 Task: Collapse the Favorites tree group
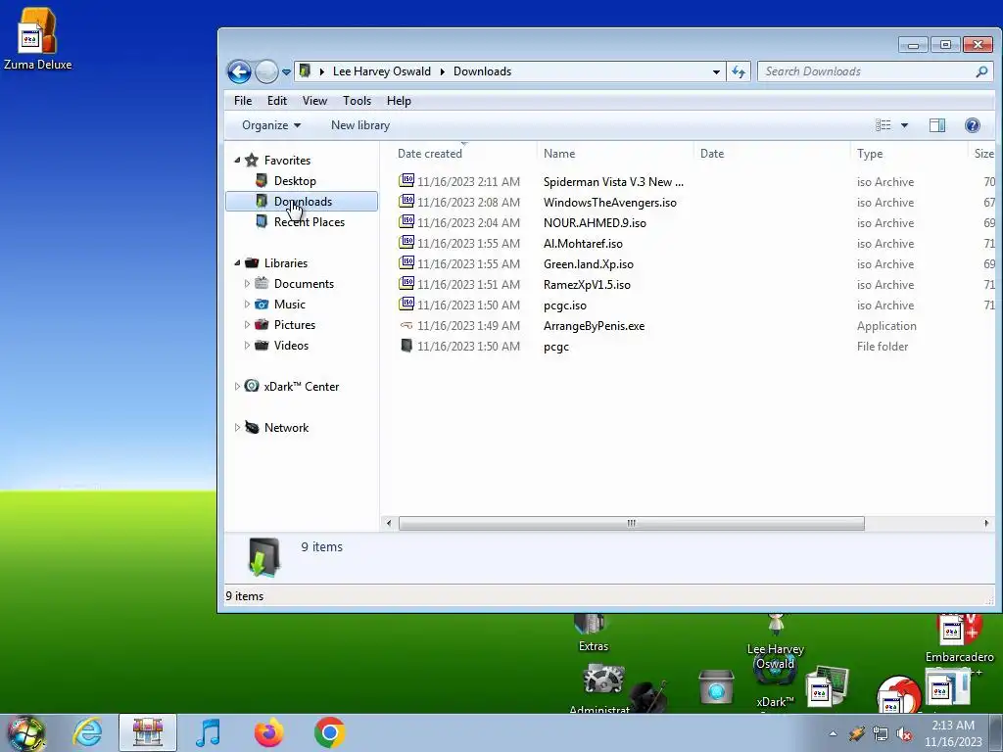237,160
